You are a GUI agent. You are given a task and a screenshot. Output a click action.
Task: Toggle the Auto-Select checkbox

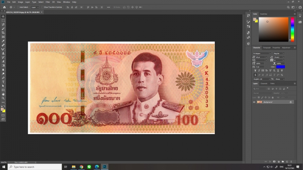[x=18, y=7]
